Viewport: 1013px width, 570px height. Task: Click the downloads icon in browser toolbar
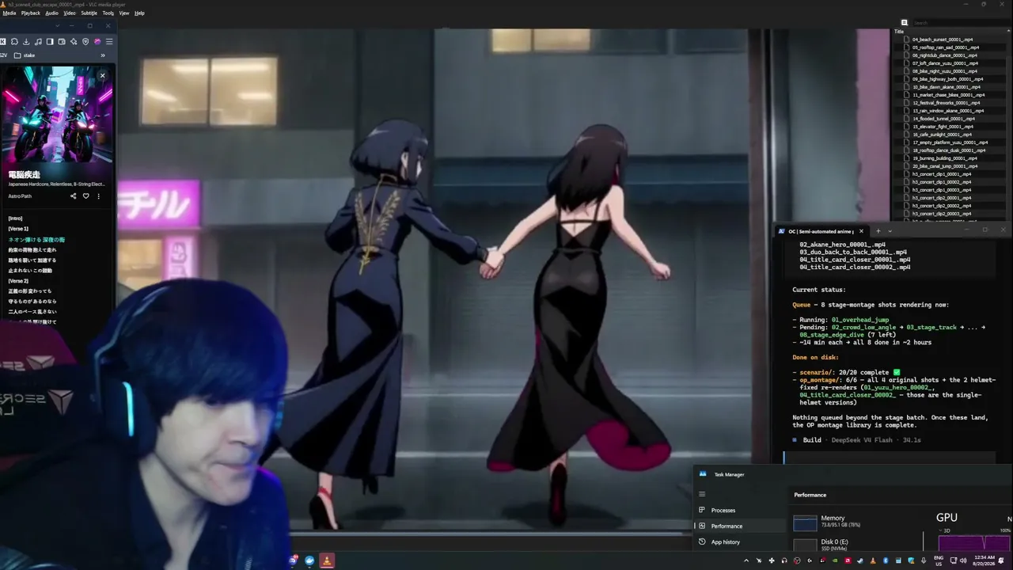[26, 41]
